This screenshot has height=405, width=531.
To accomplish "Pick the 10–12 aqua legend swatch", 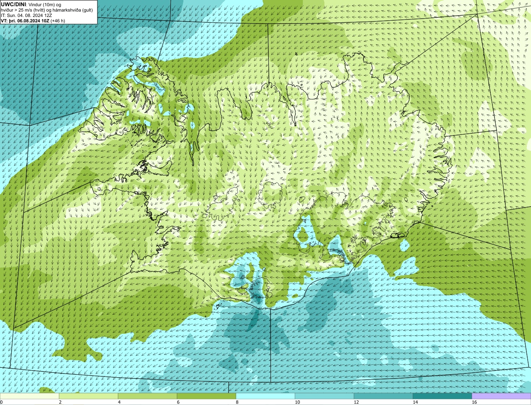I will pos(324,396).
